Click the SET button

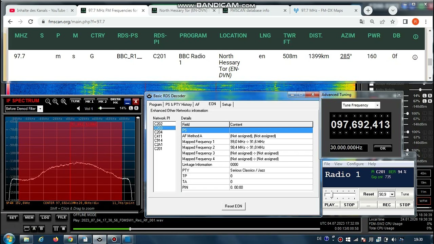coord(13,218)
